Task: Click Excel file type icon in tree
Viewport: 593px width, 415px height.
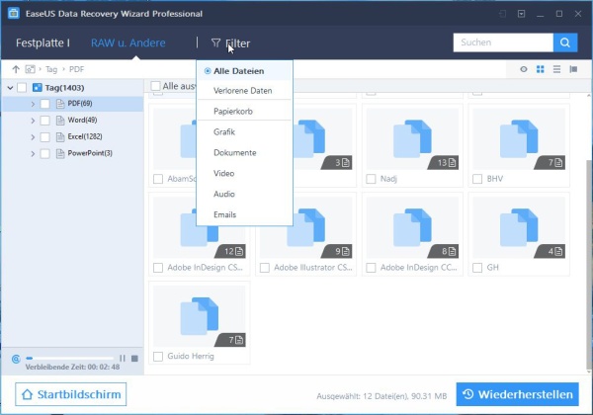Action: (x=60, y=136)
